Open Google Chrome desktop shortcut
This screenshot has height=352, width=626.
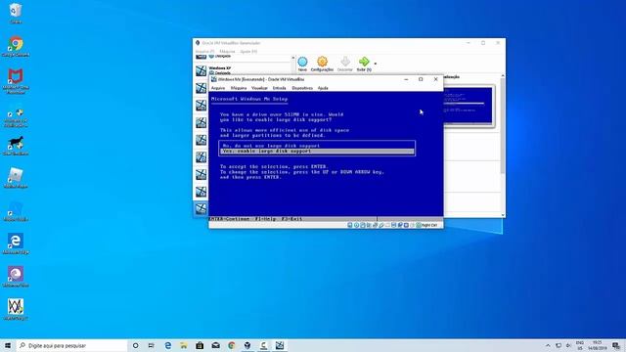(x=16, y=46)
